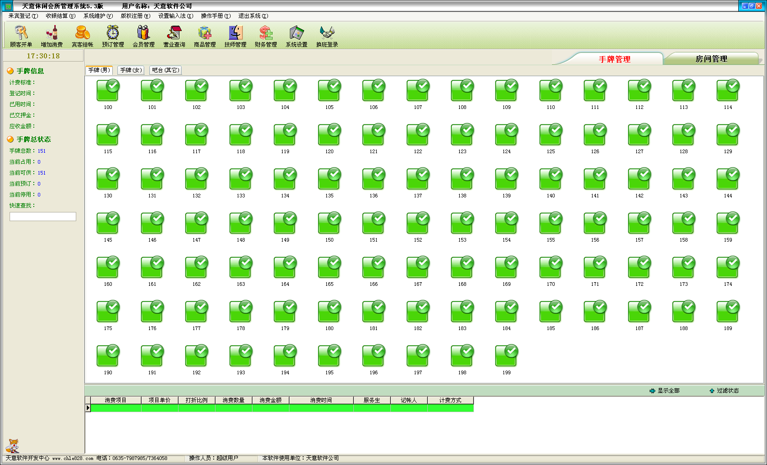
Task: Select hand tag 156 icon
Action: pos(595,223)
